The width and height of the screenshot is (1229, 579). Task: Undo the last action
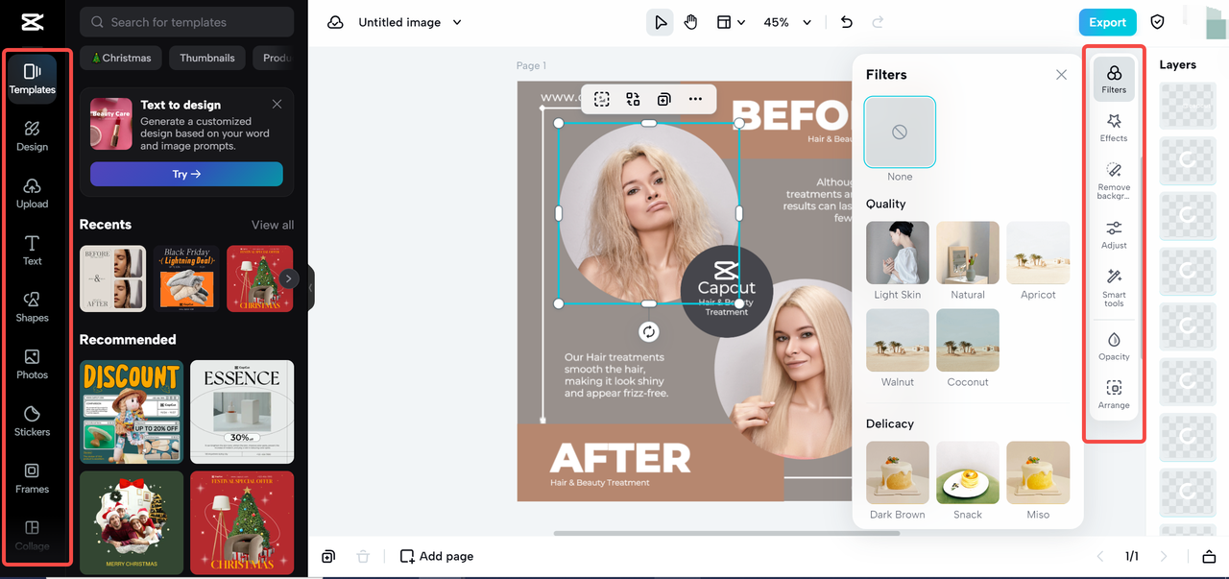pos(846,22)
